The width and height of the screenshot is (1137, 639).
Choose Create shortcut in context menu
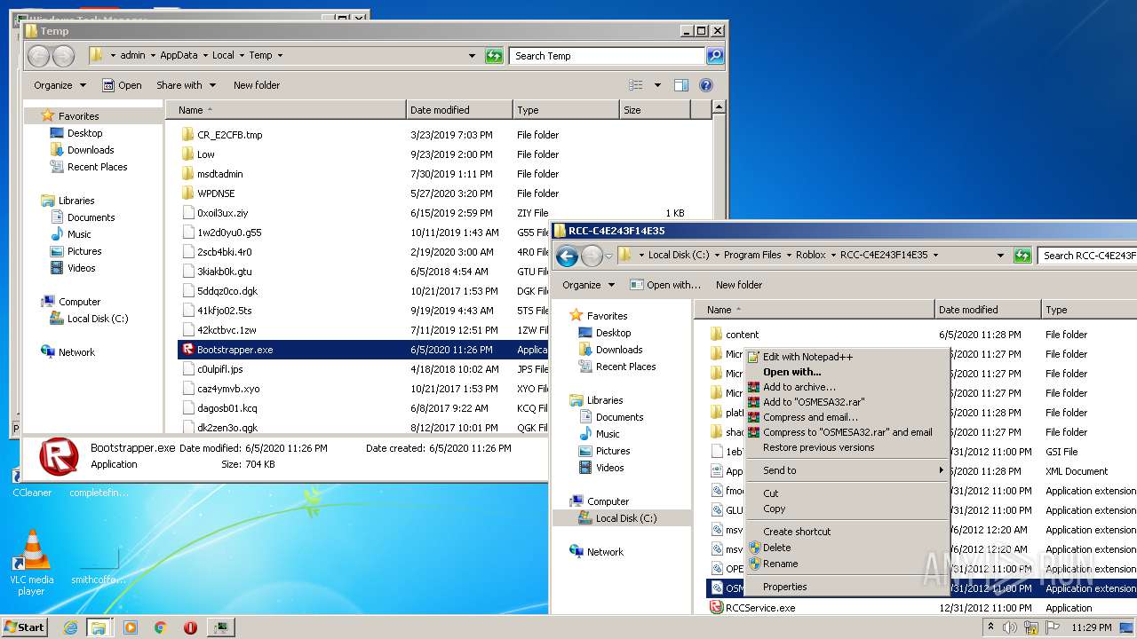pyautogui.click(x=797, y=532)
